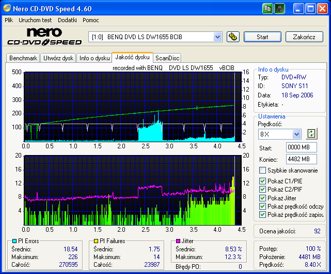Click the PI Failures total 23987
This screenshot has width=331, height=274.
(152, 265)
